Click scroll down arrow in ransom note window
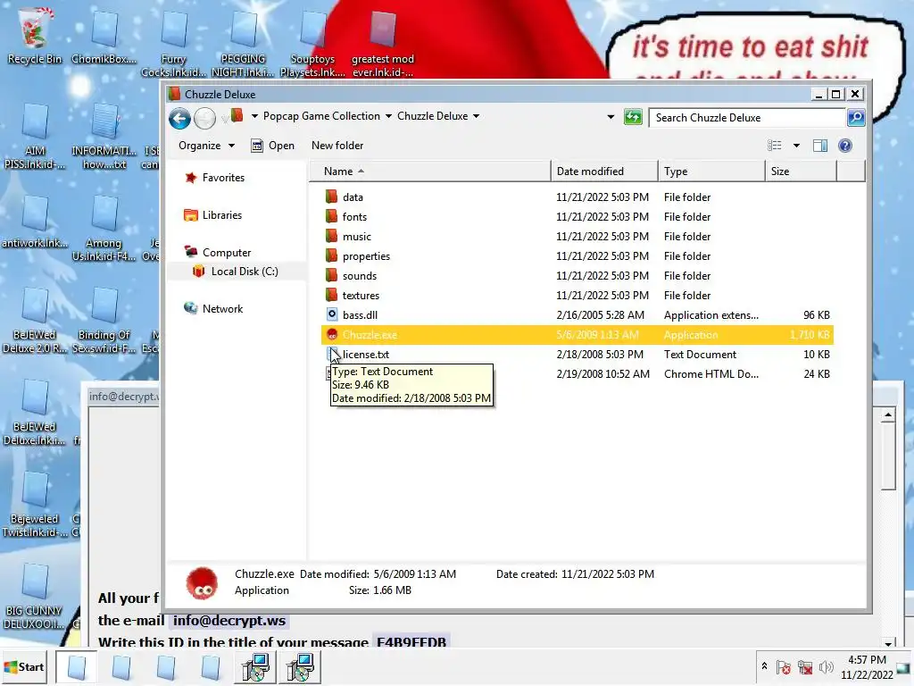This screenshot has width=914, height=686. click(888, 642)
